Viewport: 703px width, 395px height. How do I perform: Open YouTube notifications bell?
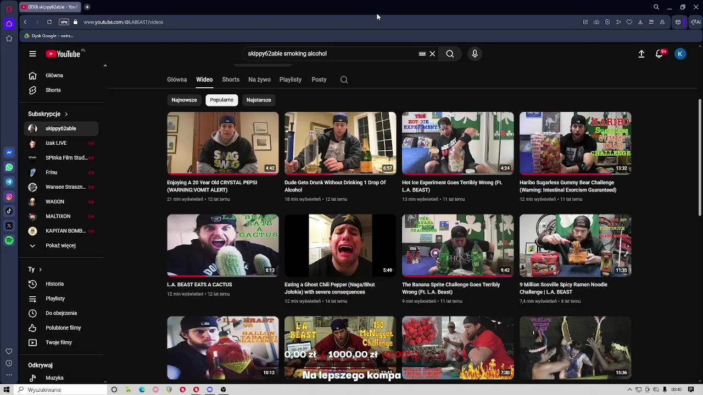660,54
